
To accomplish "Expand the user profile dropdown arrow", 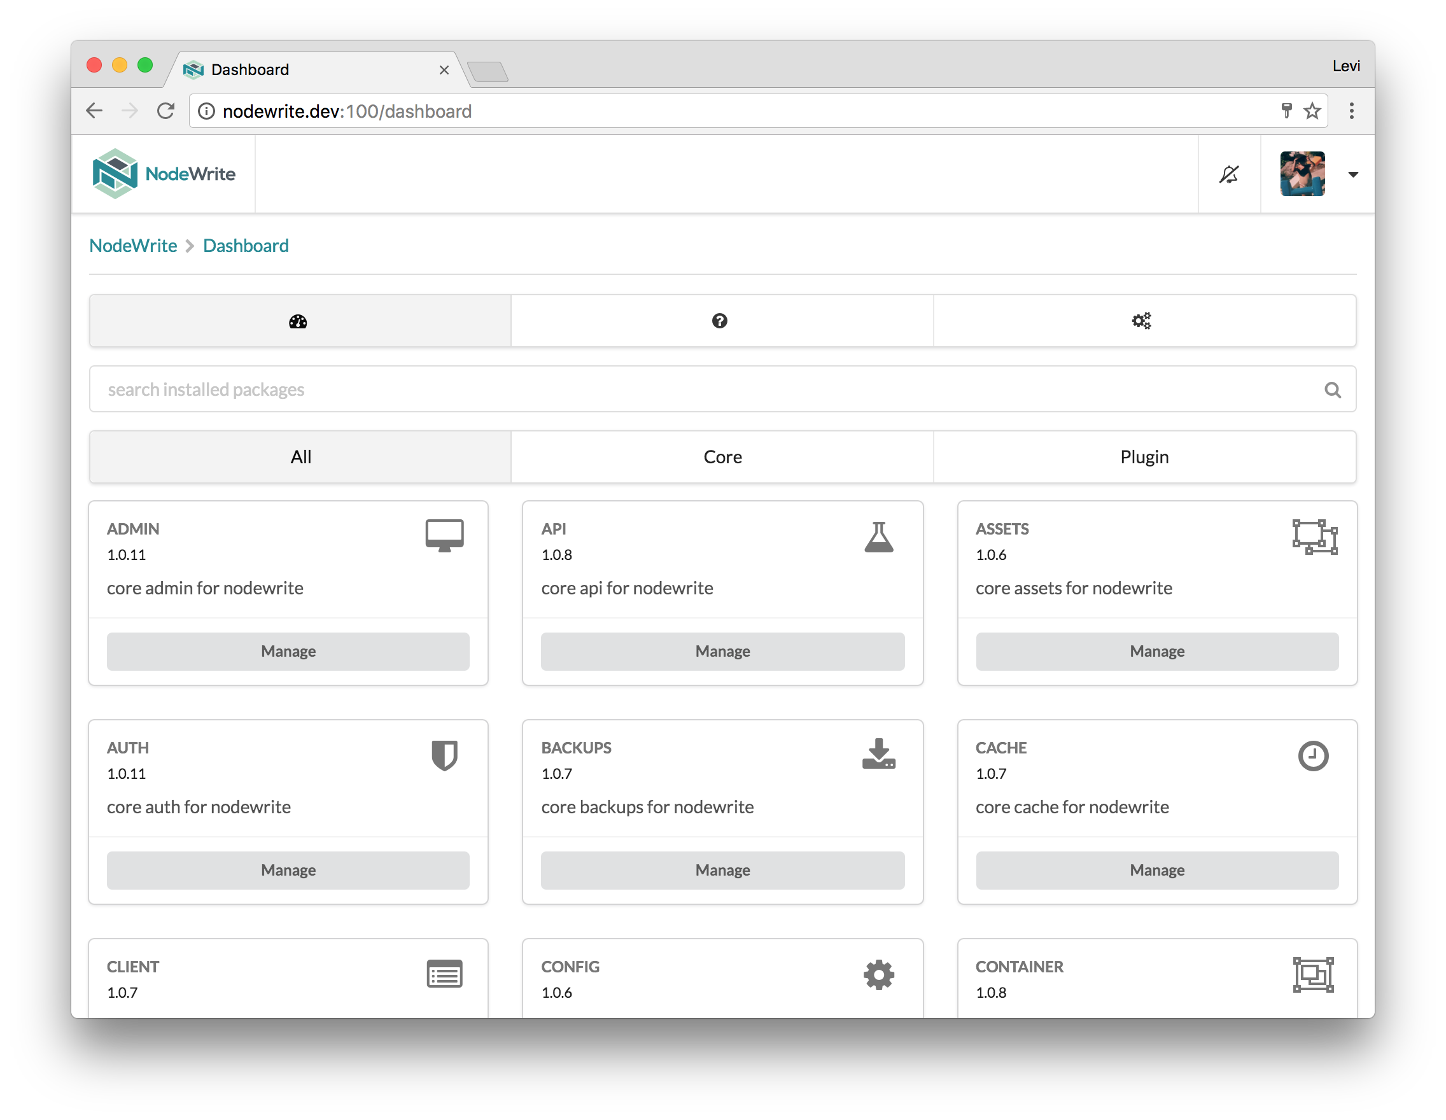I will (x=1353, y=175).
